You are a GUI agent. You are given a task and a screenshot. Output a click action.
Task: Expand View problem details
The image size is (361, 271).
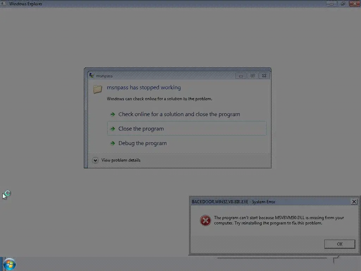coord(116,160)
